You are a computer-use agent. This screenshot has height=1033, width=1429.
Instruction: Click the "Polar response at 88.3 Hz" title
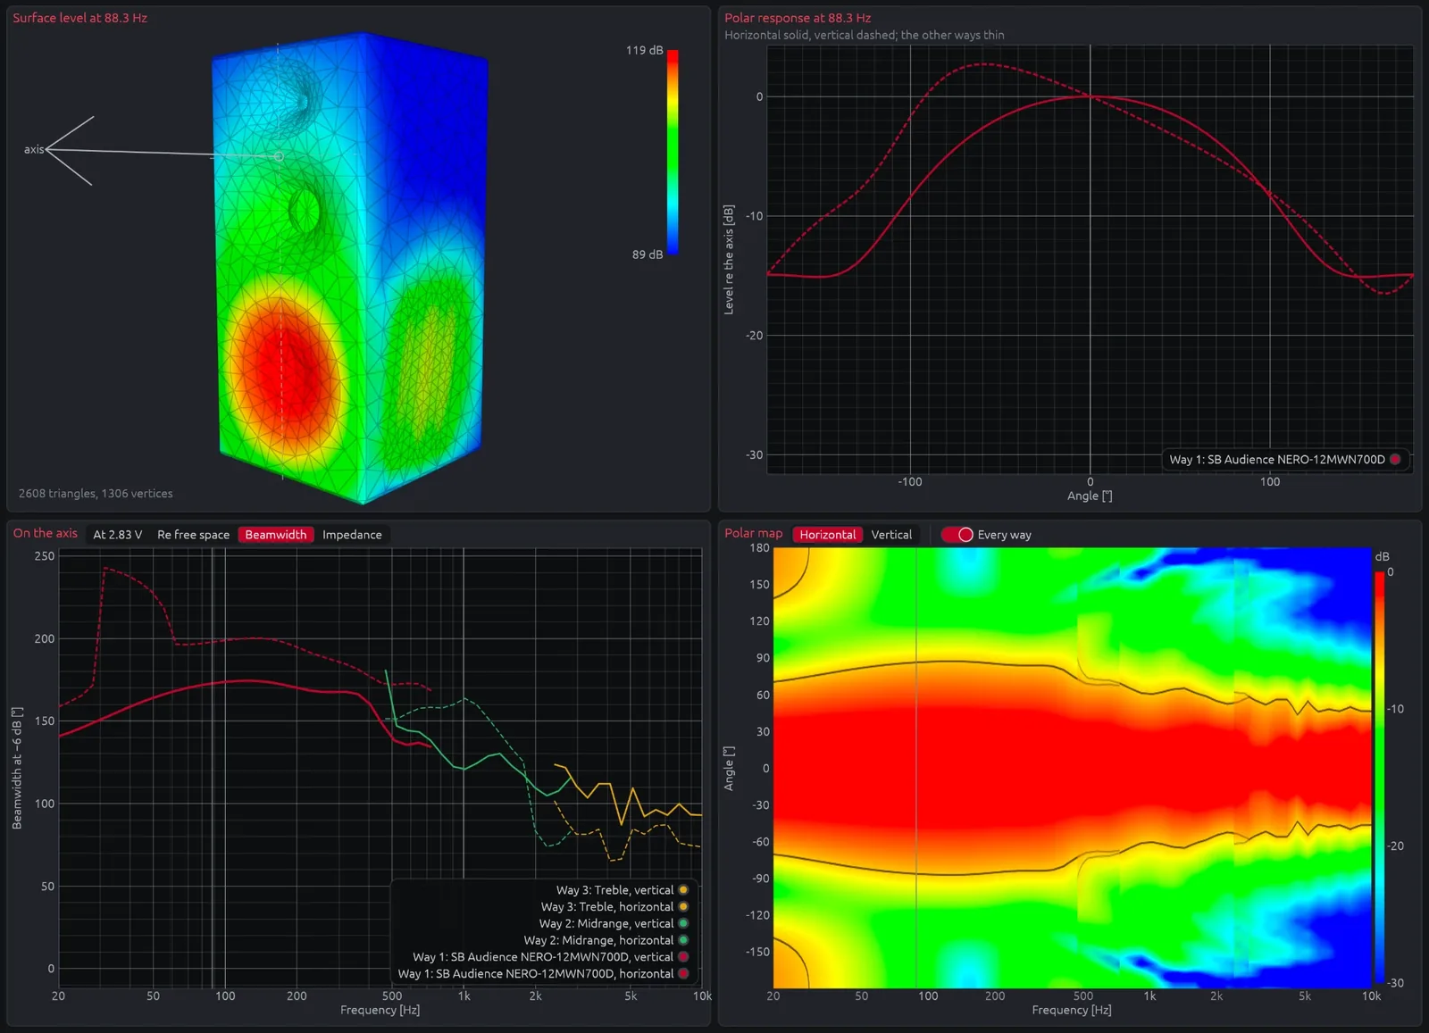click(798, 18)
